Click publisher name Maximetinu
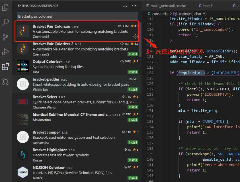The image size is (240, 182). (42, 120)
